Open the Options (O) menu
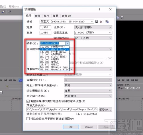This screenshot has width=143, height=135. coord(3,7)
